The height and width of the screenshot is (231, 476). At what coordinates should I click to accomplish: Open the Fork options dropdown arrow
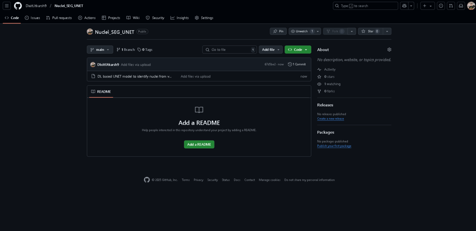352,31
